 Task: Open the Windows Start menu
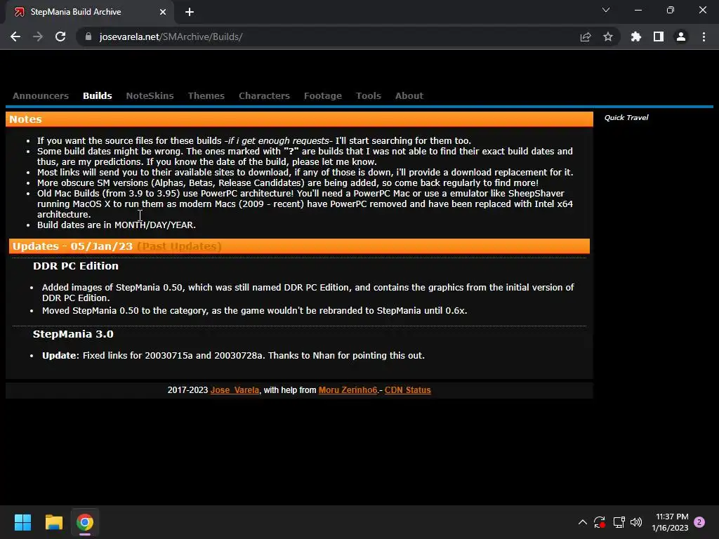click(x=22, y=522)
